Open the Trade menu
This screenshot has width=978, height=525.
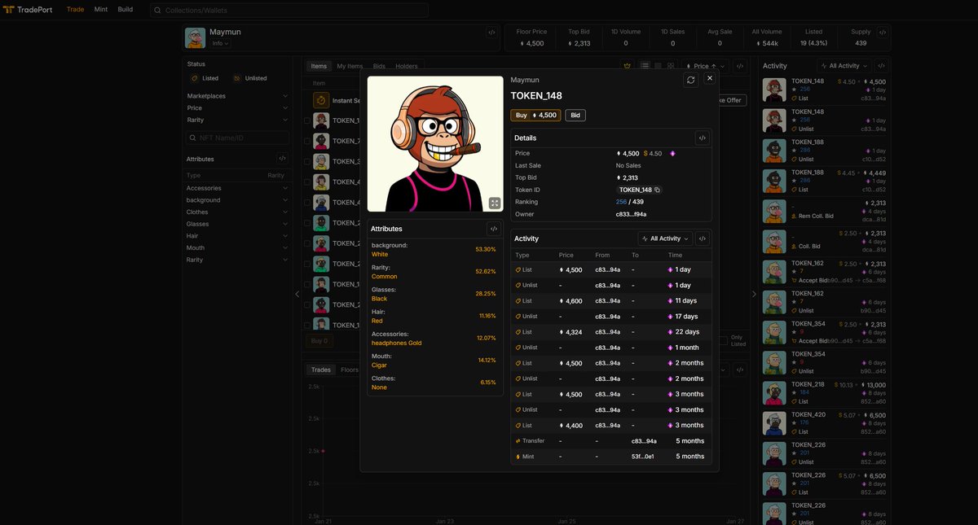(x=75, y=10)
